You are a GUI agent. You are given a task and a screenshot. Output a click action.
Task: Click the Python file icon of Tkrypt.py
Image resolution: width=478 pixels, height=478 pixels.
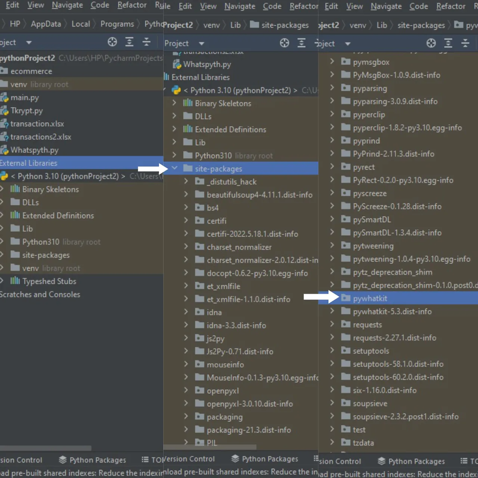click(x=4, y=111)
